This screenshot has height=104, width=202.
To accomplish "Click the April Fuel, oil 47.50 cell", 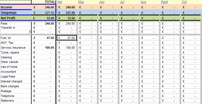I will [67, 38].
